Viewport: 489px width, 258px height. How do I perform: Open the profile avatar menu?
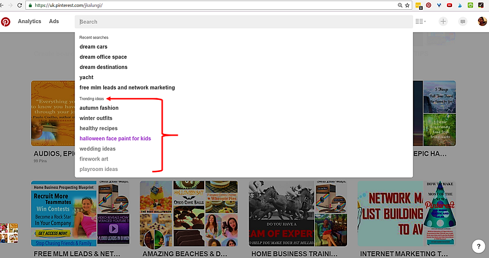tap(482, 21)
